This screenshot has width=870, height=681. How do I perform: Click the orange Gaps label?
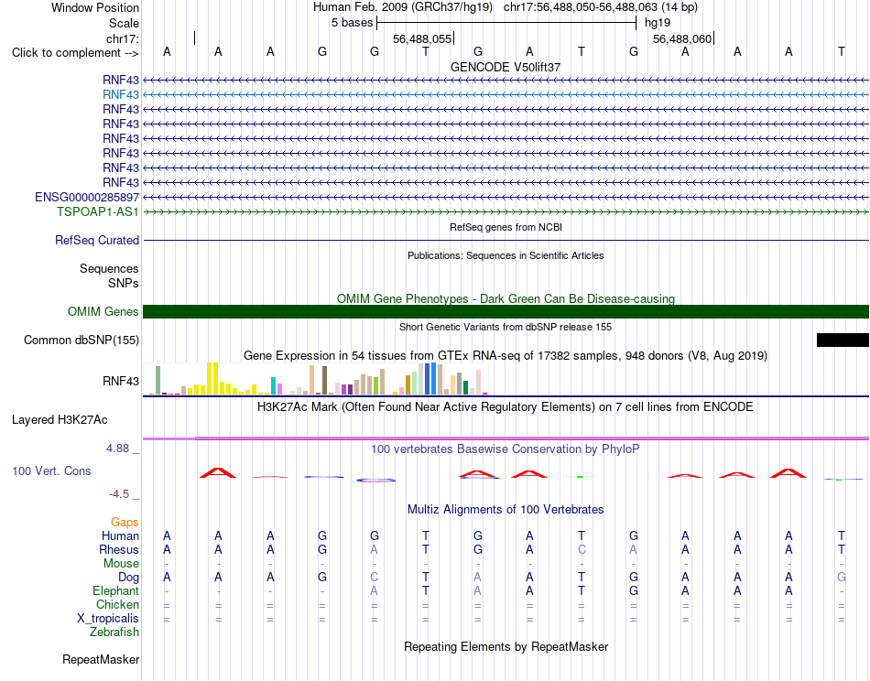(x=125, y=522)
